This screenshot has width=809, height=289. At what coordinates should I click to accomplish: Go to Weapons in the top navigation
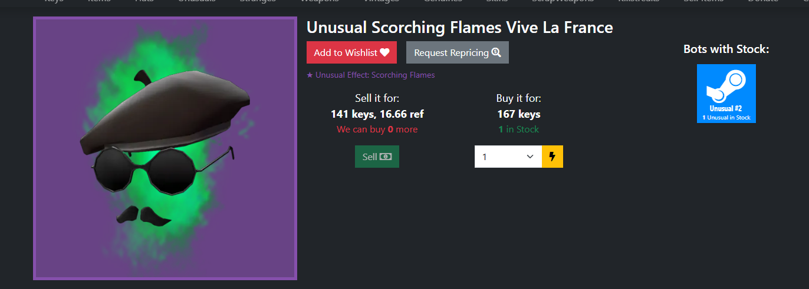point(320,1)
